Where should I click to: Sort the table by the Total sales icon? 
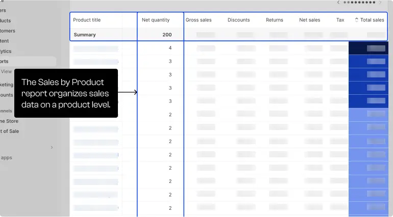coord(356,20)
